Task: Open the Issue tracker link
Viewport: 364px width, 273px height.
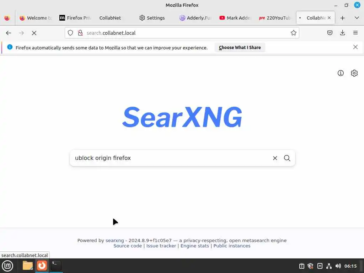Action: click(161, 246)
